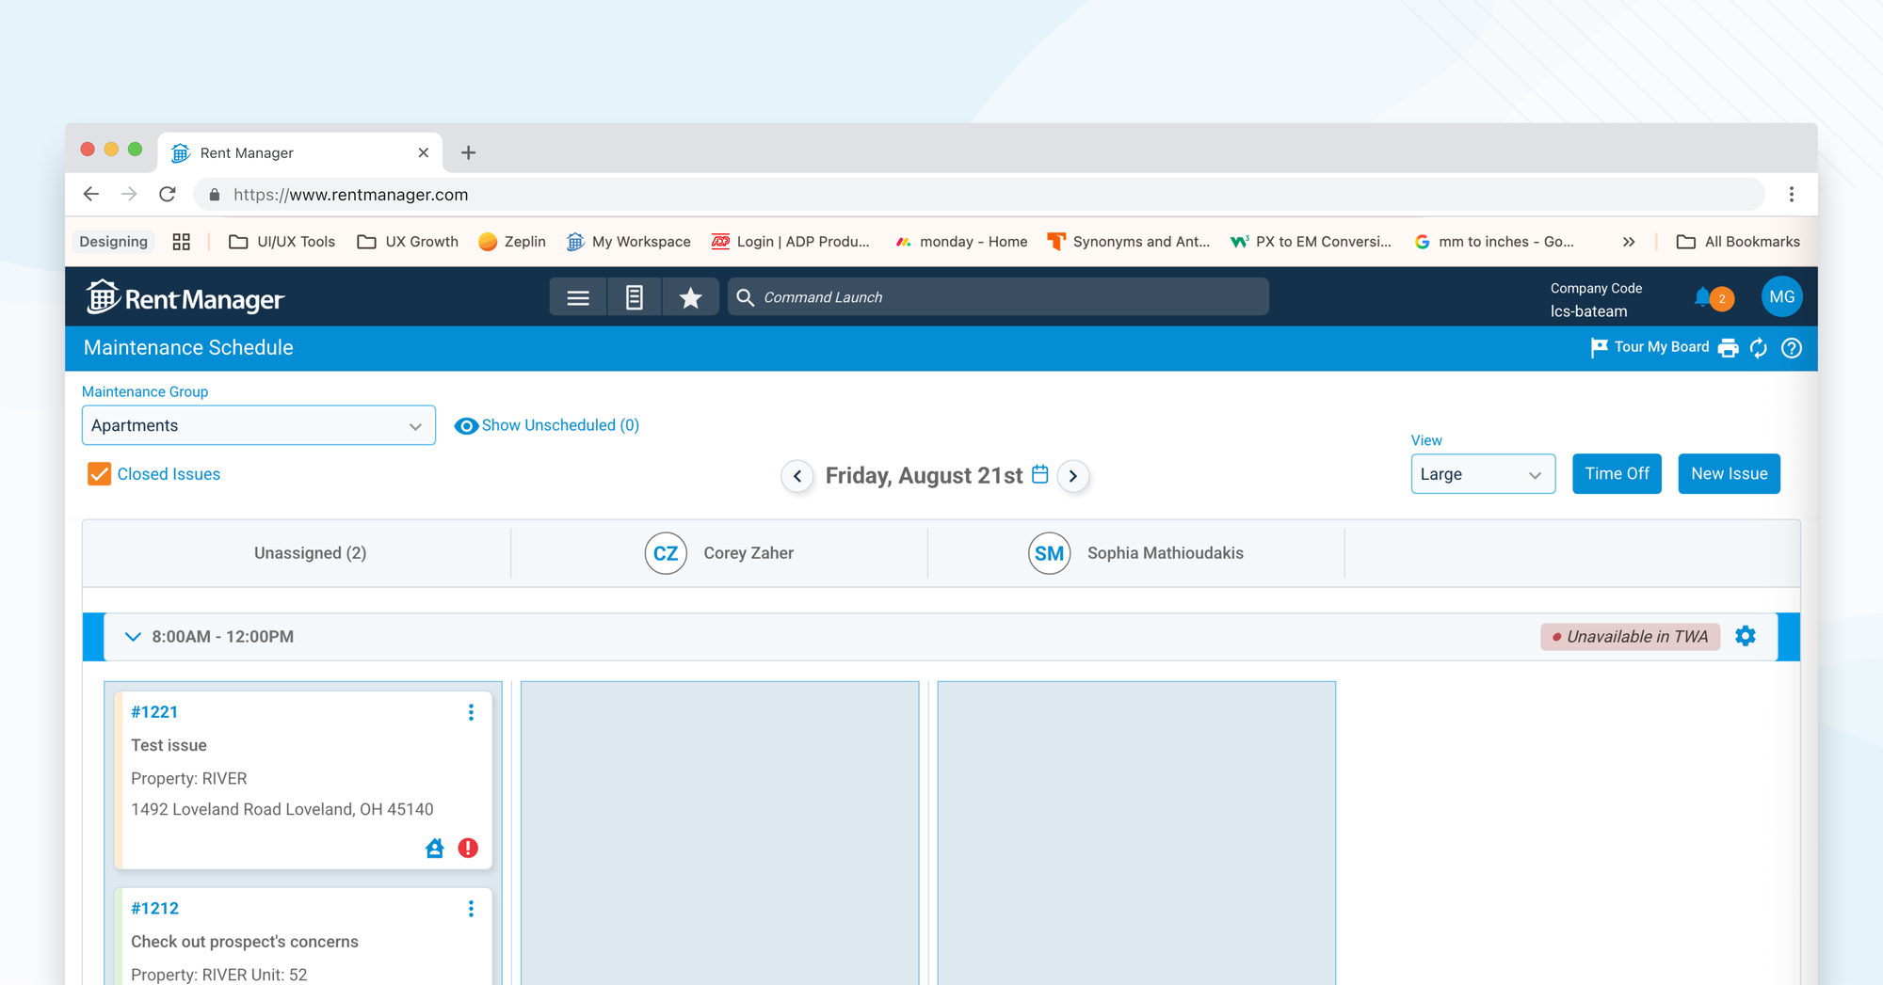Open the help question mark icon
Screen dimensions: 1883x985
(x=1792, y=348)
